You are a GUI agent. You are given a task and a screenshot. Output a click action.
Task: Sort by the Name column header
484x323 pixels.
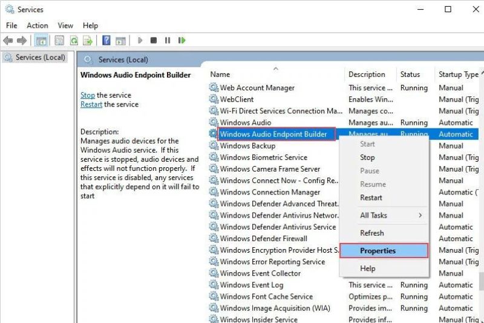tap(276, 74)
